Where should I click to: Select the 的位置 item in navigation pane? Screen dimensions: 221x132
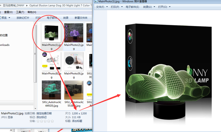4,35
